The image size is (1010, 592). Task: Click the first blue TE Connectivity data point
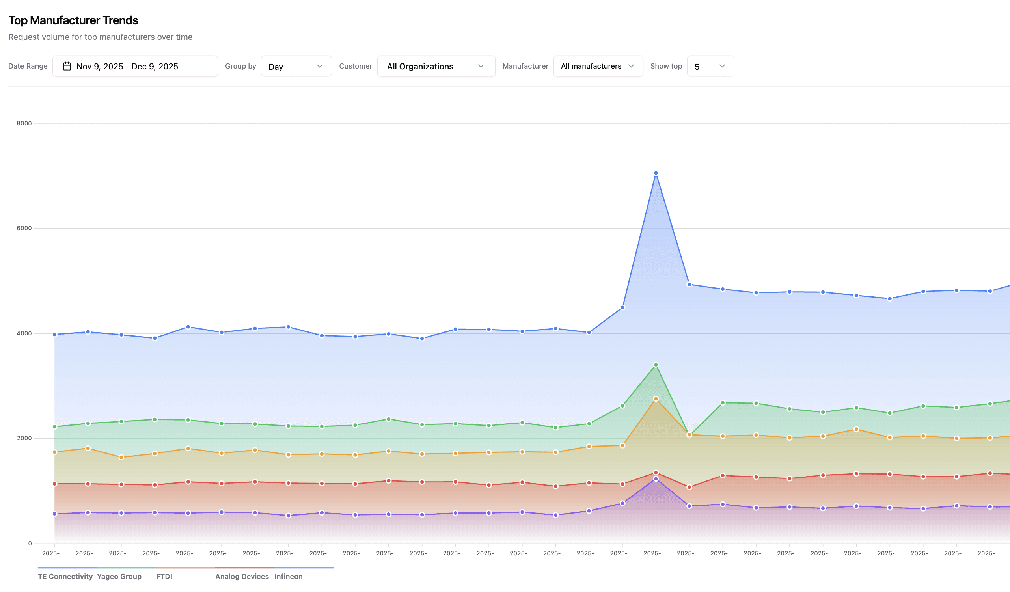[54, 335]
